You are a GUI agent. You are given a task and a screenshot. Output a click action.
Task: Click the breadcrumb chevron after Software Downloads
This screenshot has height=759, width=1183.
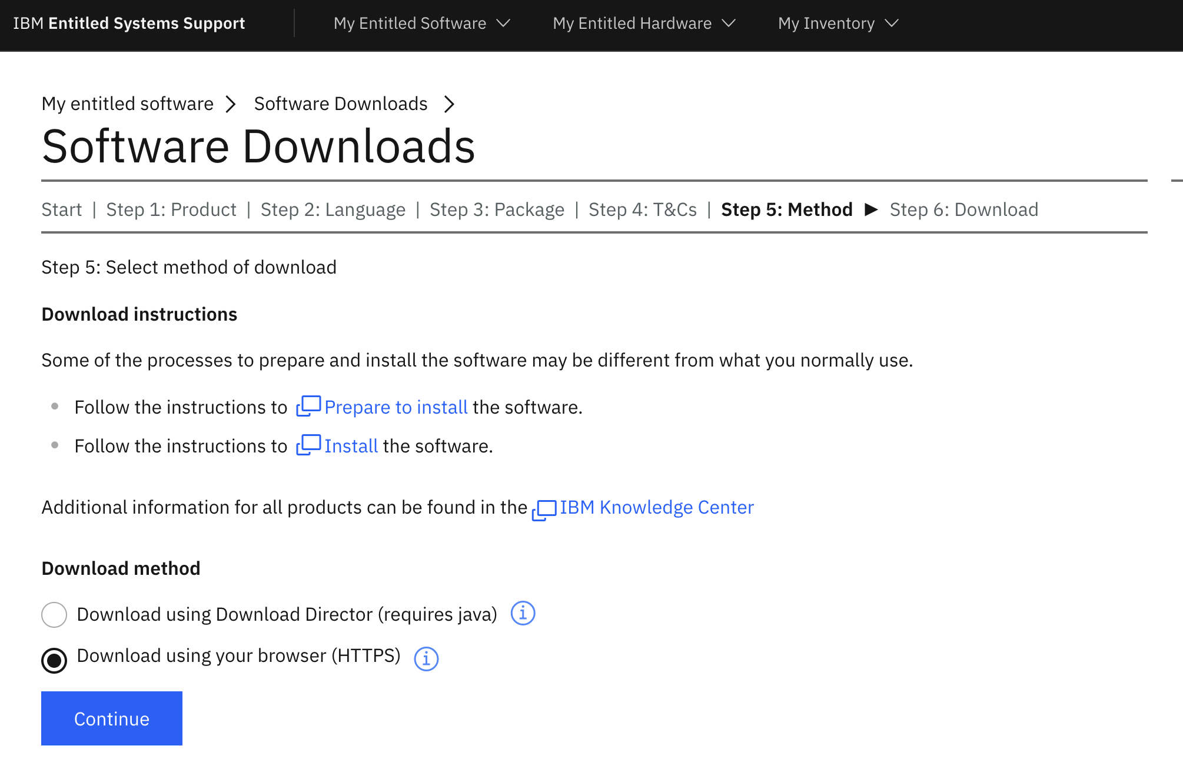449,104
